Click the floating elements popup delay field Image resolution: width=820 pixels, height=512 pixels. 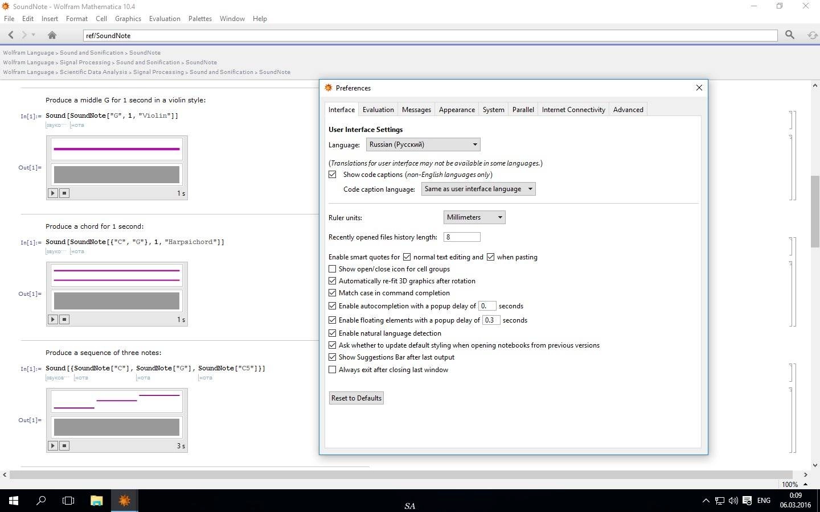click(x=491, y=320)
